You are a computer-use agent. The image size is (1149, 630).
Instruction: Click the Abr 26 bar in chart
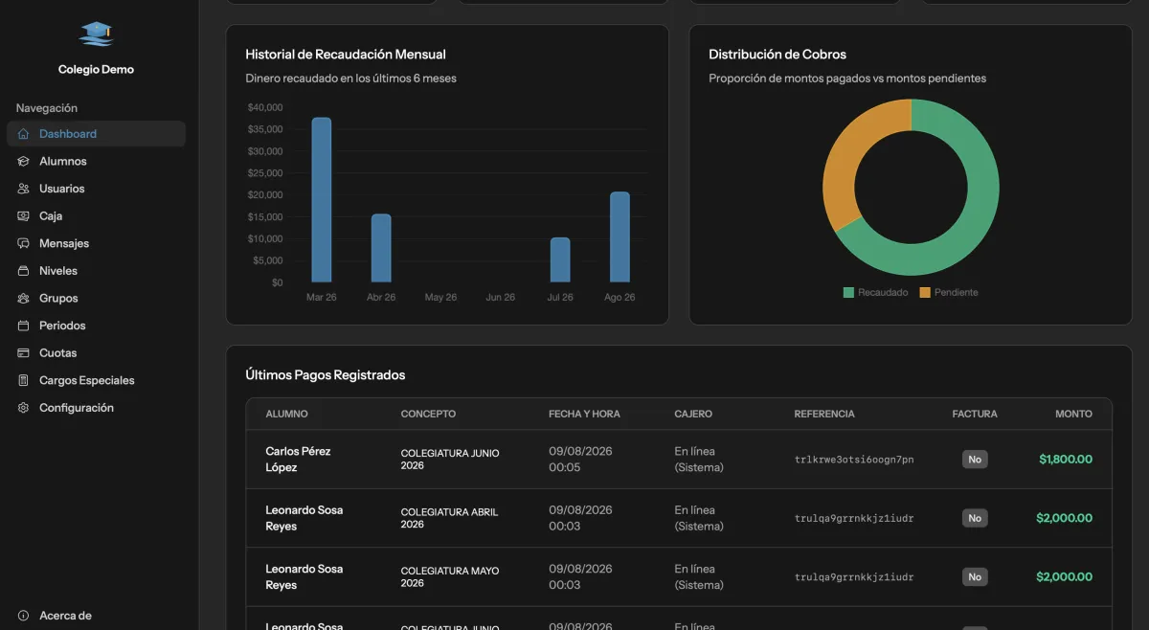[381, 248]
